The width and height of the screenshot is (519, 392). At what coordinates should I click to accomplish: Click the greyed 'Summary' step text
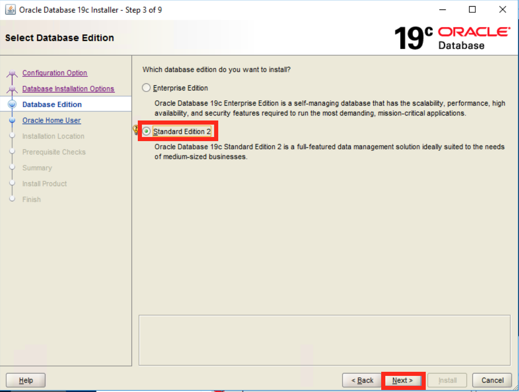tap(37, 168)
